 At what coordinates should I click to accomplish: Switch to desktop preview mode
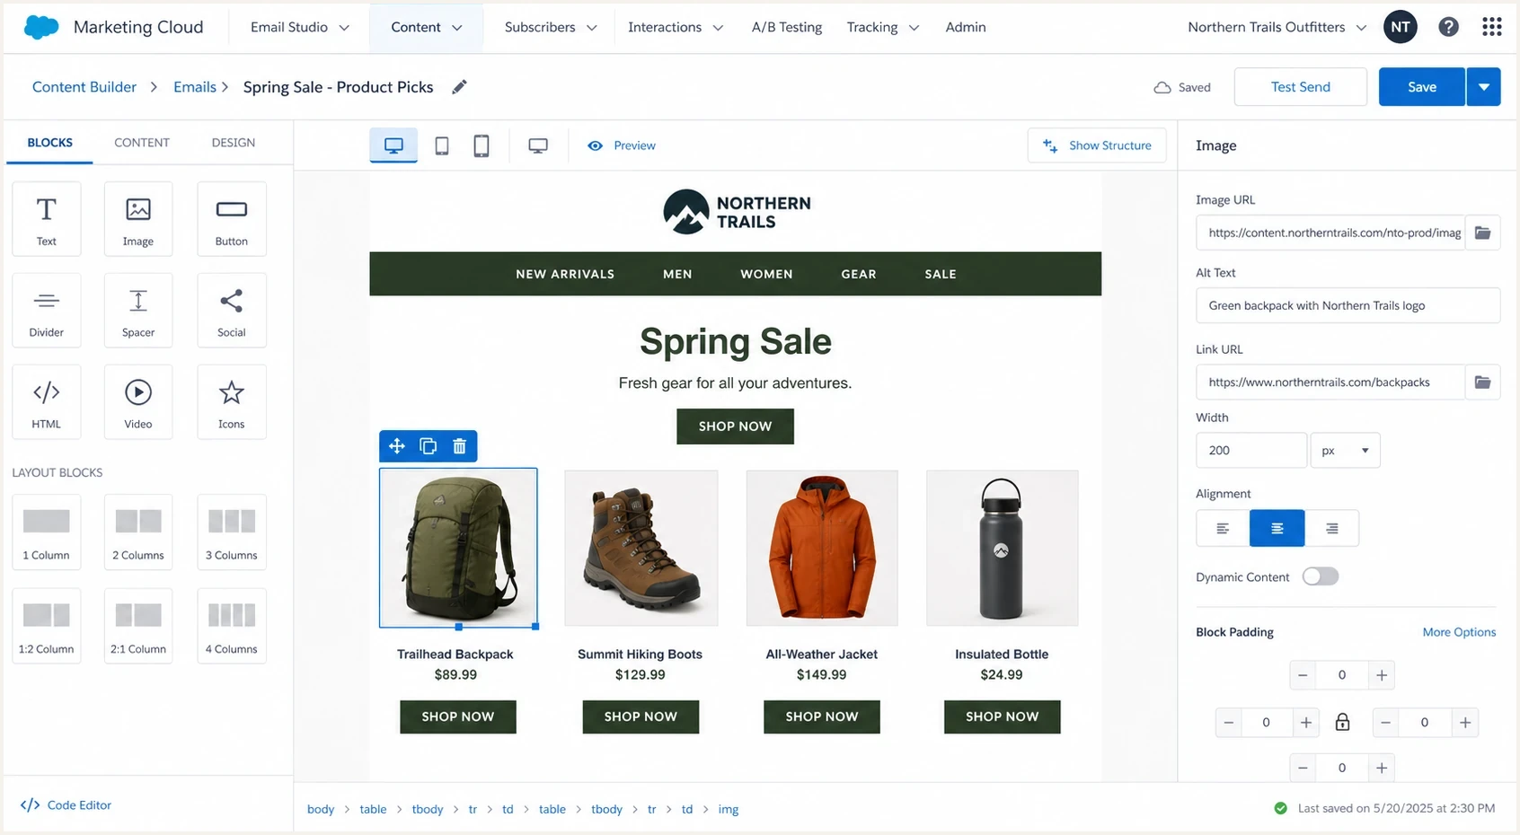[x=393, y=145]
